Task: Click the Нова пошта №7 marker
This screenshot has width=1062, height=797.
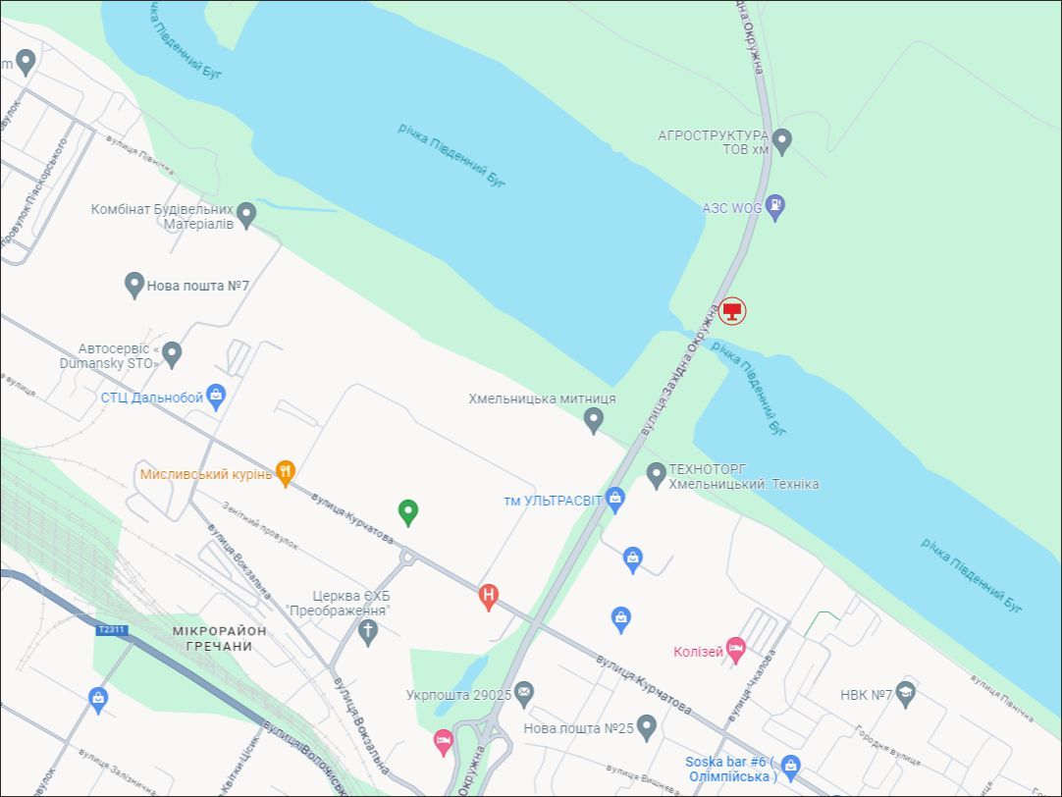Action: click(x=134, y=285)
